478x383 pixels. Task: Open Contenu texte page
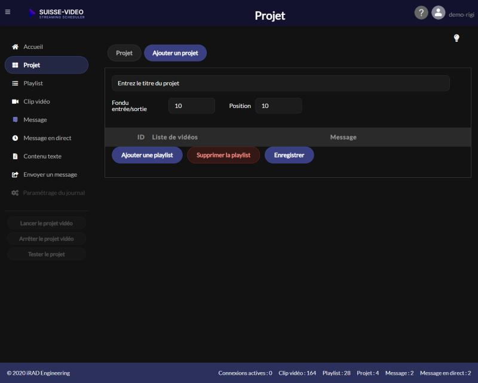coord(42,156)
